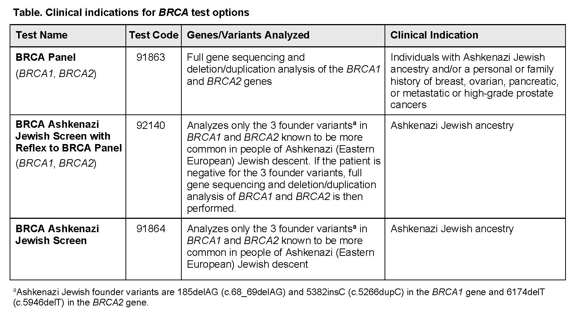Viewport: 577px width, 314px height.
Task: Select the BRCA Panel clinical indication text
Action: (x=474, y=81)
